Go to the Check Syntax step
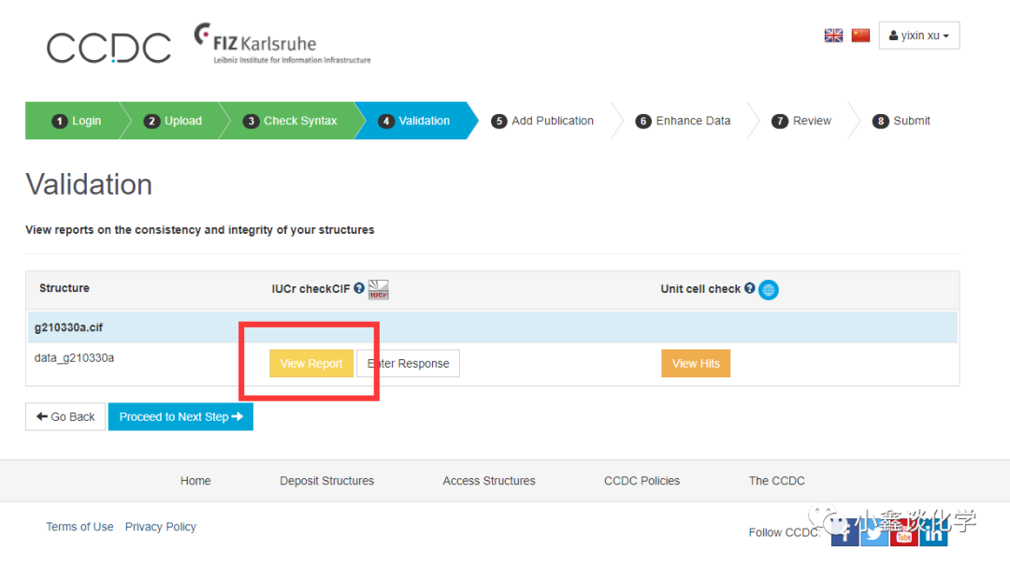Screen dimensions: 1010x566 click(x=291, y=121)
